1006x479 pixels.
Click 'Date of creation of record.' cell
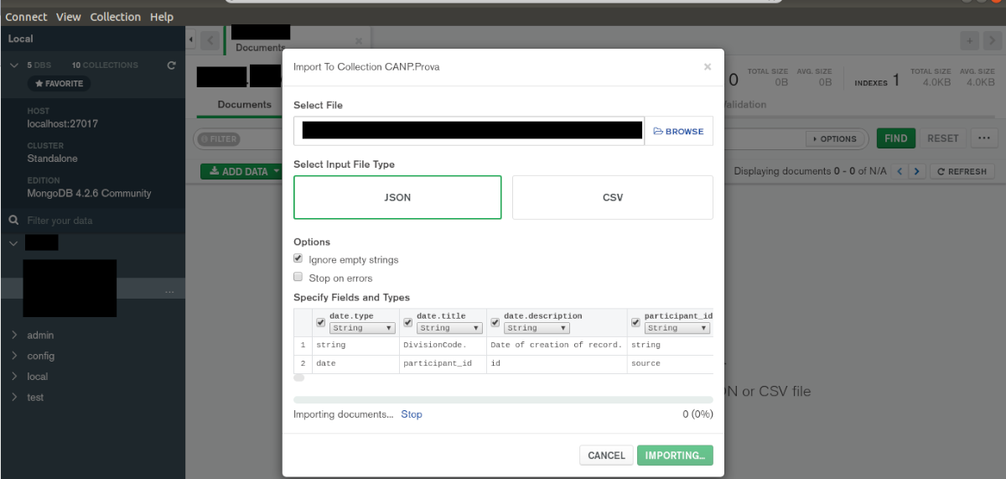[557, 345]
